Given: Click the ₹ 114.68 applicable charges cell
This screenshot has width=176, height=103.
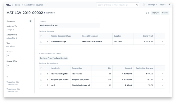Looking at the screenshot, I should click(144, 74).
